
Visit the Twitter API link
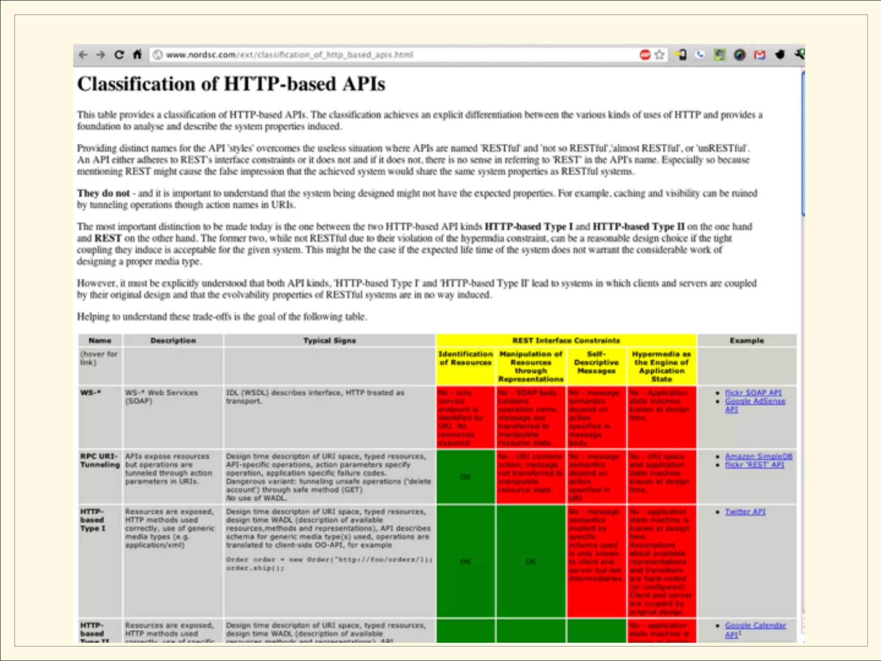745,512
